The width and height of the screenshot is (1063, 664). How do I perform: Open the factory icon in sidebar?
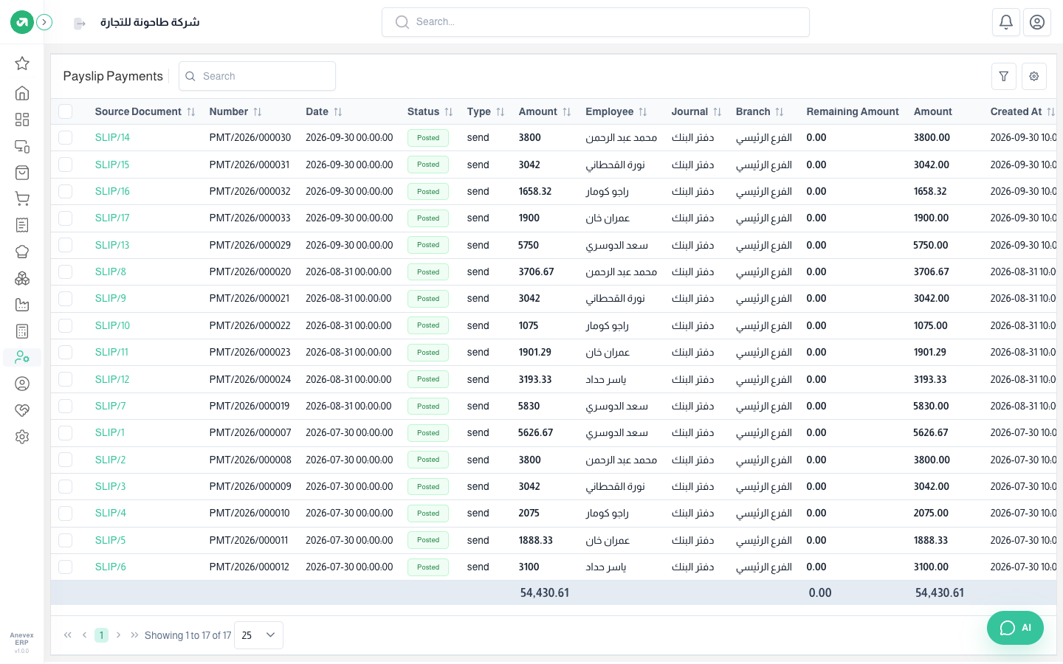click(x=22, y=305)
